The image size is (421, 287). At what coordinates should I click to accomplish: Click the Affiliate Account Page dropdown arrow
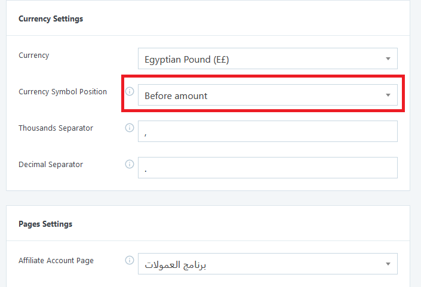[388, 264]
